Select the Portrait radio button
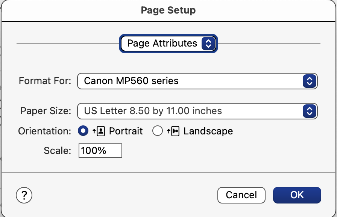Viewport: 337px width, 217px height. (83, 131)
